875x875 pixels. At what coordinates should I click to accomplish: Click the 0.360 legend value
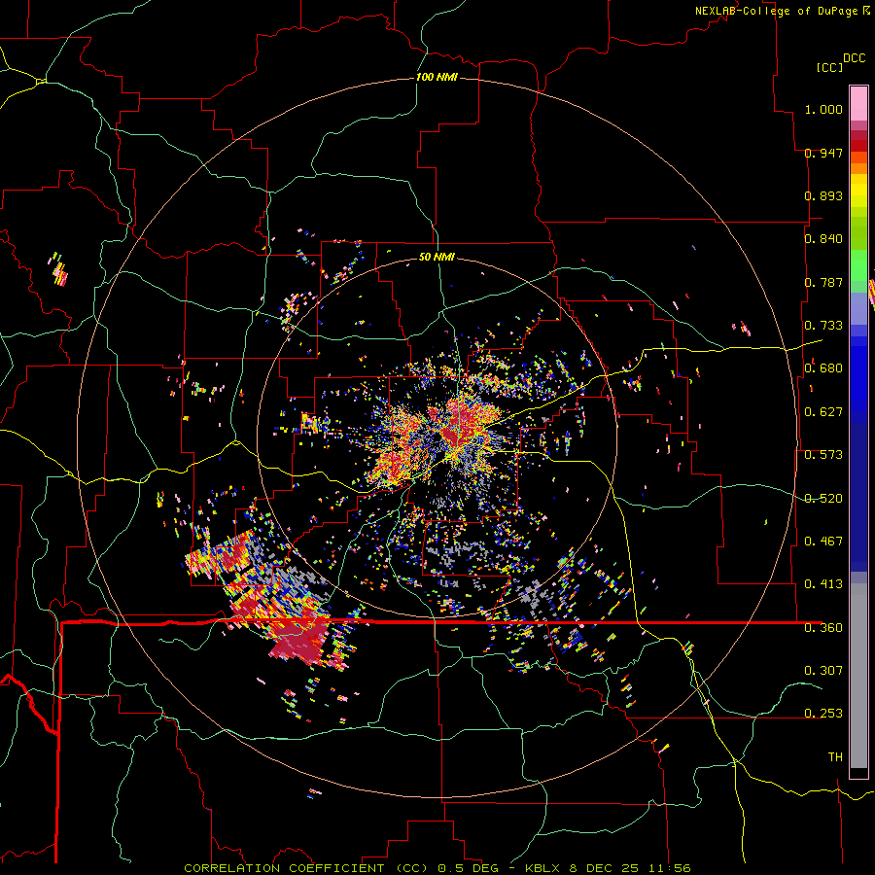tap(823, 628)
